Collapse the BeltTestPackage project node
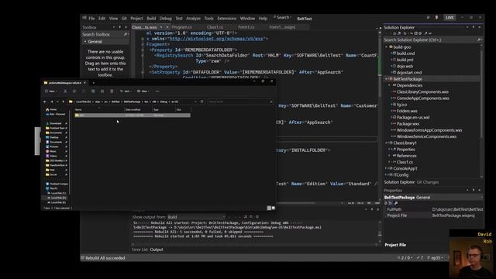 click(386, 79)
